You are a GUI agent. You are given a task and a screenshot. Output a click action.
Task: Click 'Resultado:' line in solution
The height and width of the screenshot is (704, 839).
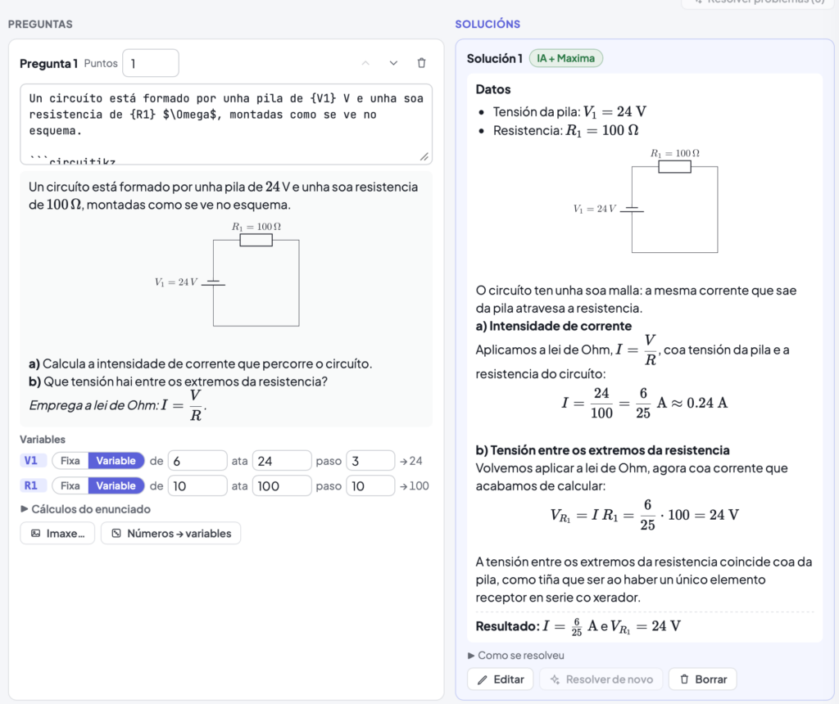pyautogui.click(x=578, y=626)
